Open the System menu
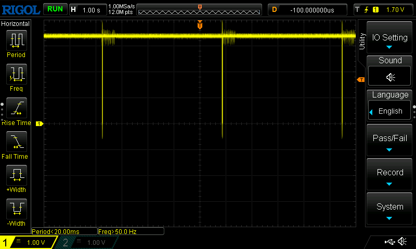Screen dimensions: 416x249 389,209
